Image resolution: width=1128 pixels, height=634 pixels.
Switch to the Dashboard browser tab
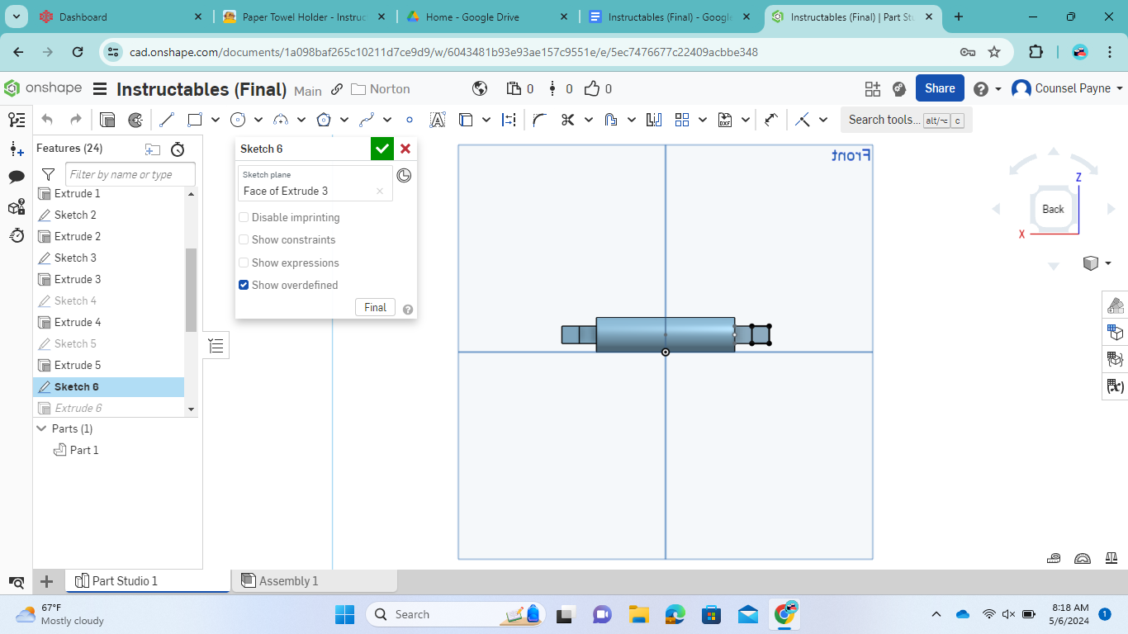point(120,17)
